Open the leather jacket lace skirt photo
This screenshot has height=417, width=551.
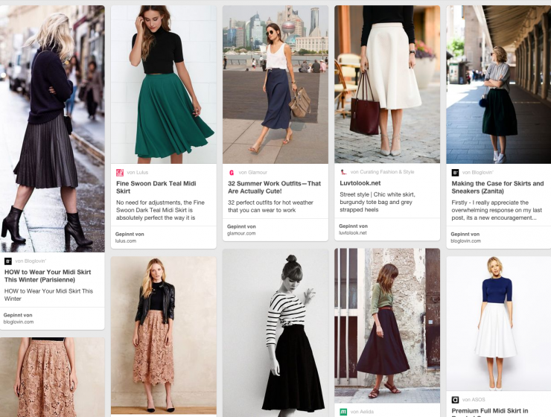click(x=164, y=335)
